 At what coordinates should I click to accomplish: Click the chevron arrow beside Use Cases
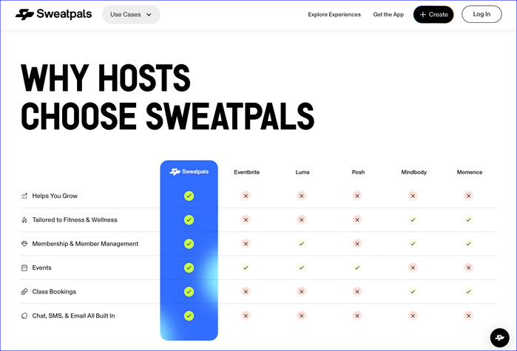click(x=149, y=14)
